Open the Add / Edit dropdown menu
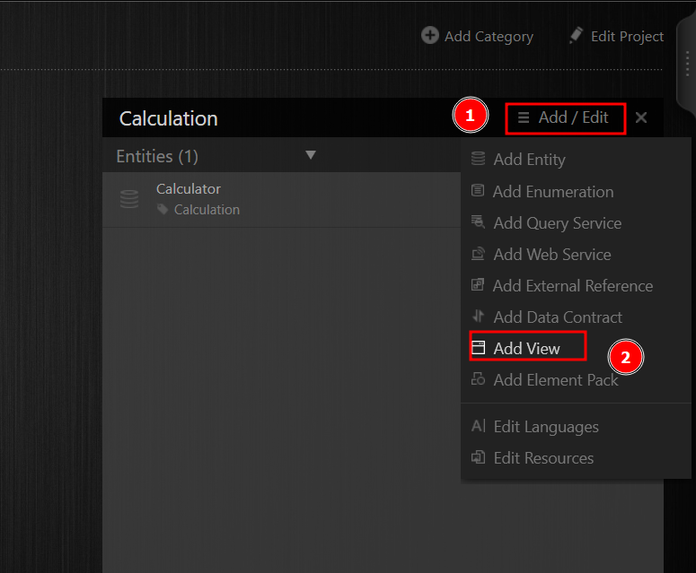This screenshot has width=696, height=573. coord(564,117)
